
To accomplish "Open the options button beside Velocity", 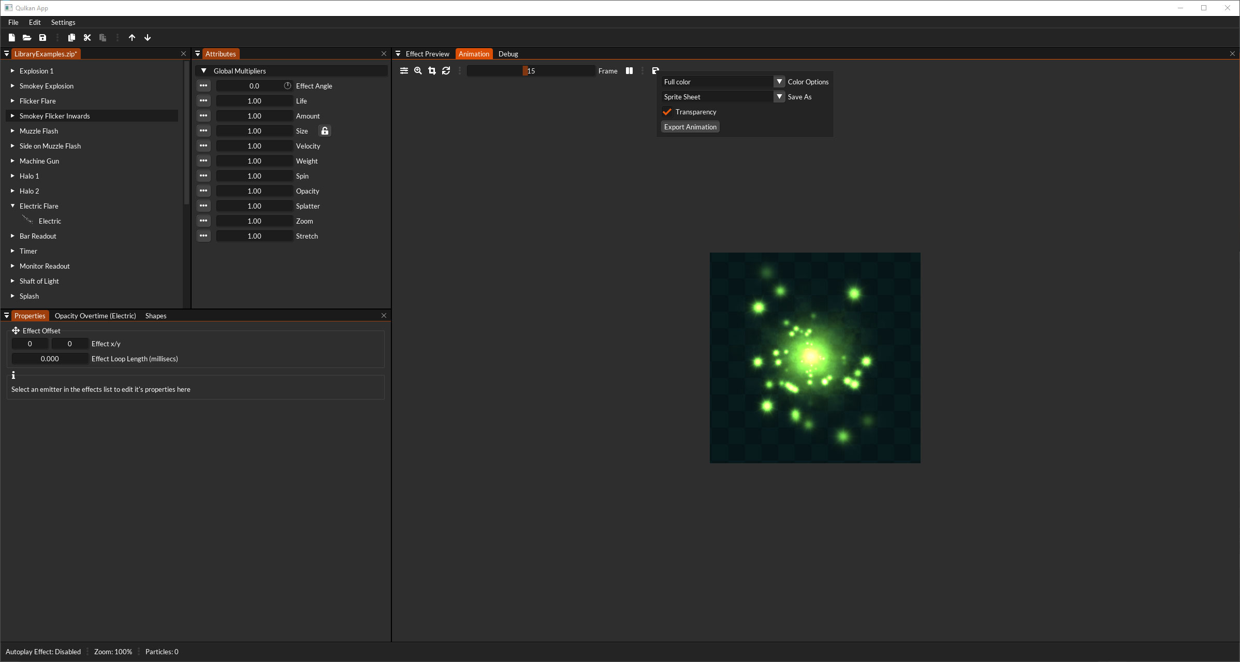I will pos(203,146).
